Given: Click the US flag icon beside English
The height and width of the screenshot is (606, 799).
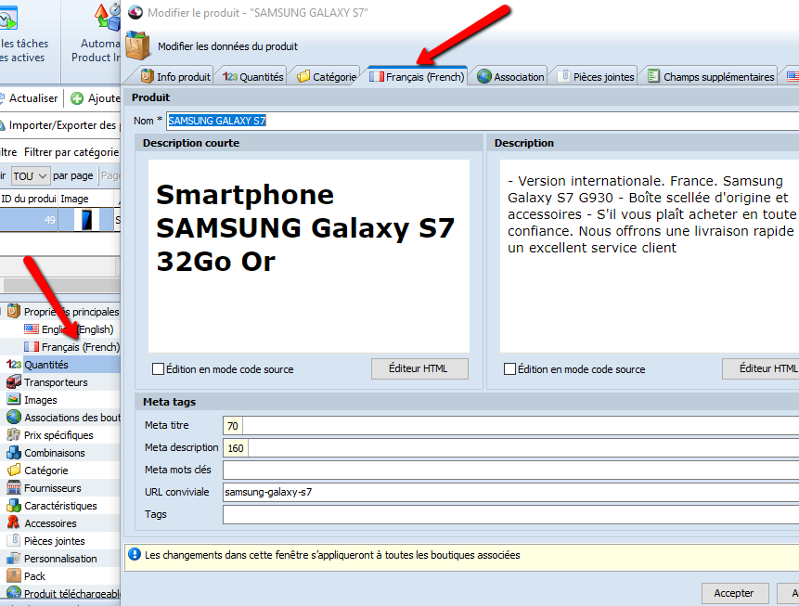Looking at the screenshot, I should 32,329.
